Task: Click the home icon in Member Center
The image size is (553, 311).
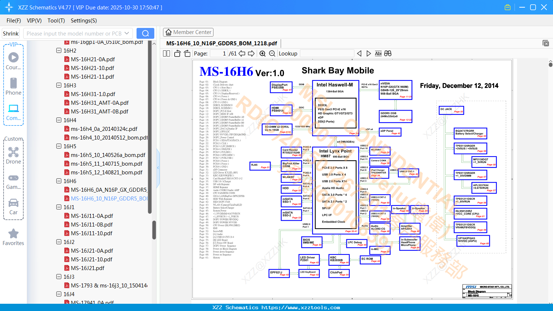Action: click(x=168, y=32)
